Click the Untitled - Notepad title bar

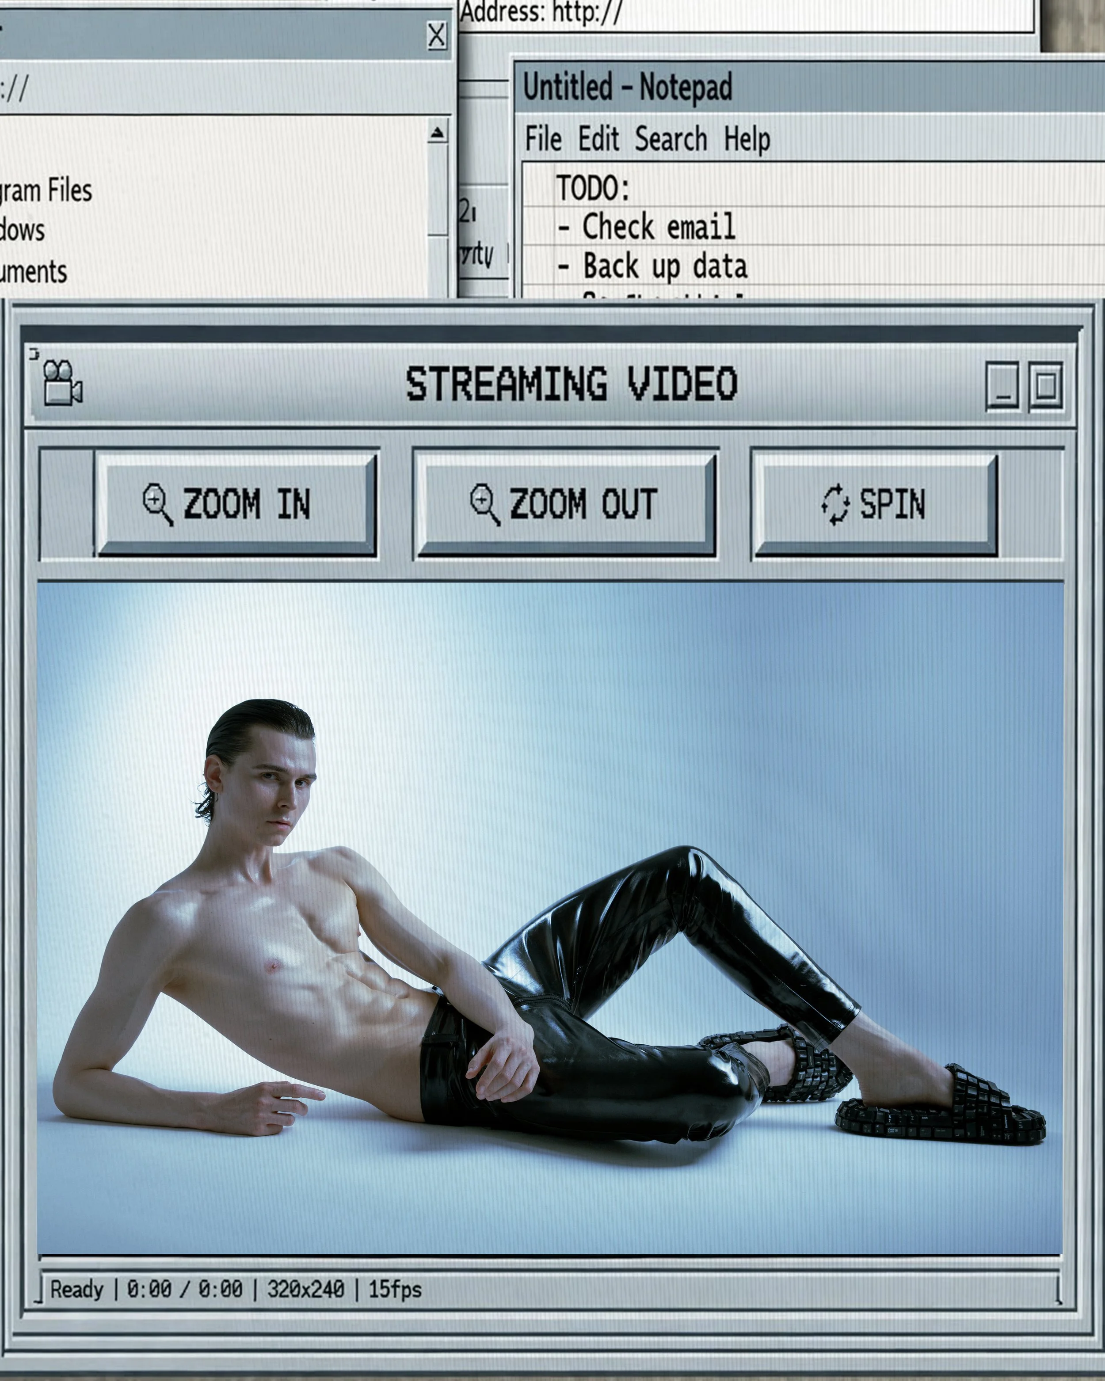[x=810, y=87]
